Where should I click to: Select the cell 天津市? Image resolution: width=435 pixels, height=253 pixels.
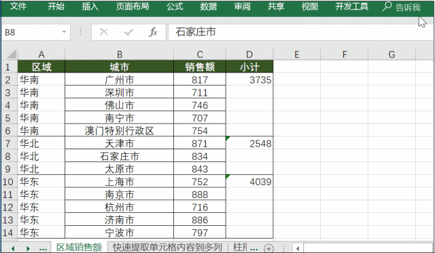point(120,143)
